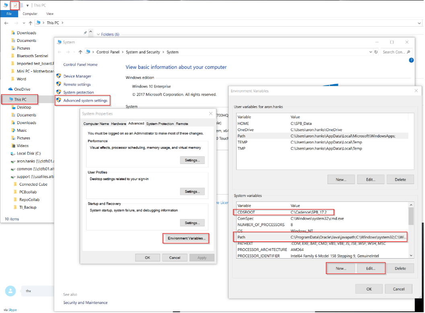Click New under user variables
Screen dimensions: 425x313
[x=341, y=180]
